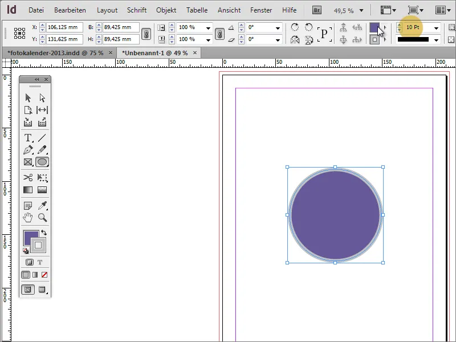Click the purple circle on the page
Image resolution: width=456 pixels, height=342 pixels.
pos(335,215)
